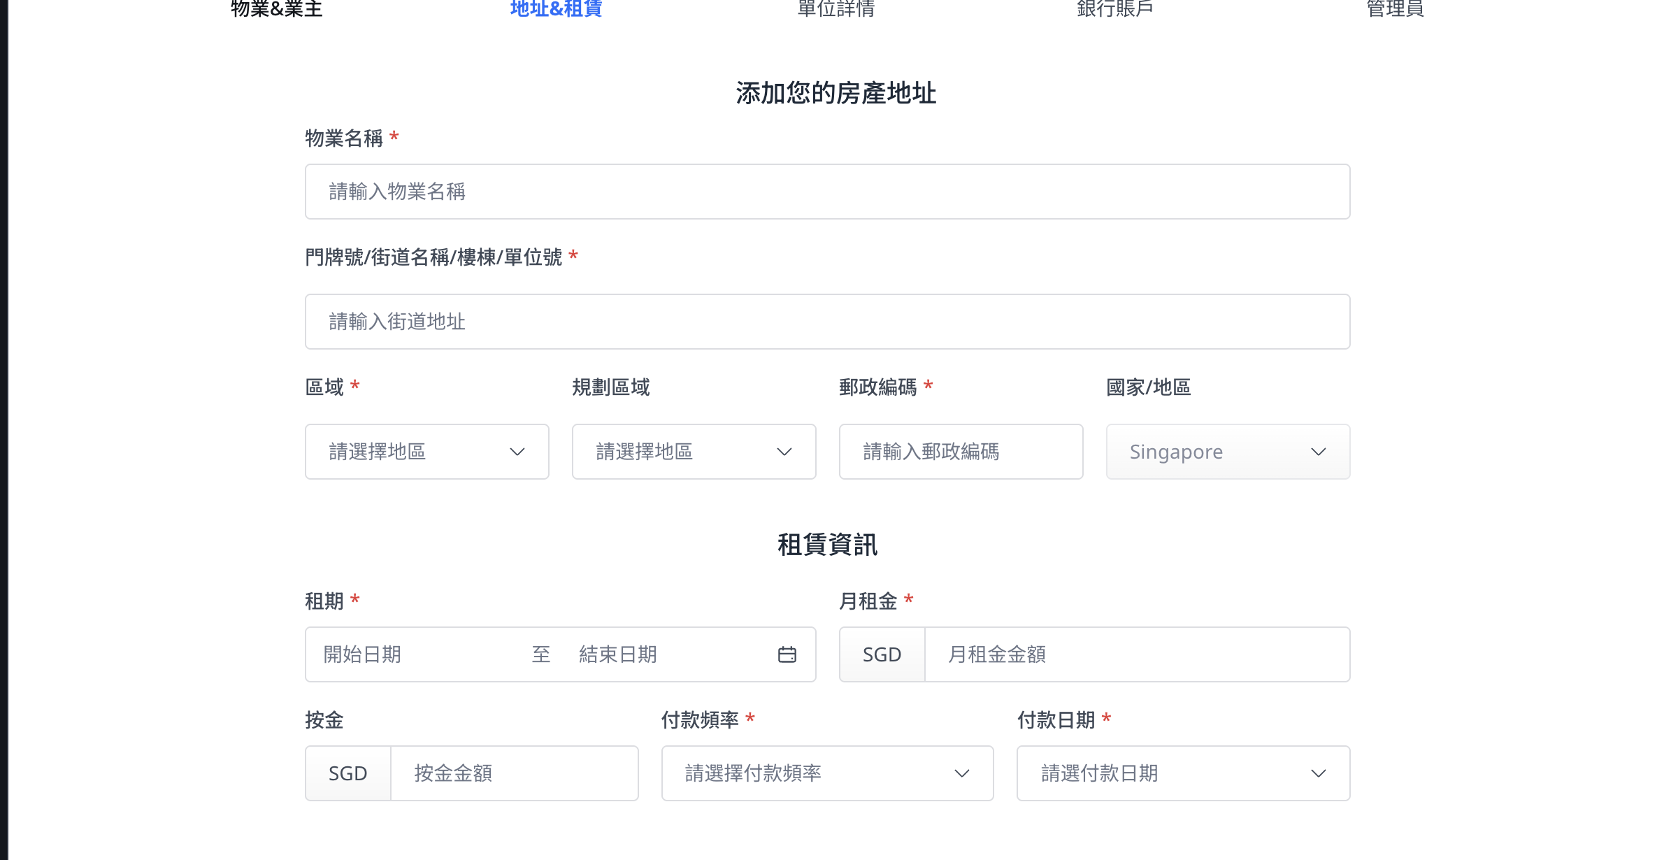
Task: Open the Singapore country dropdown
Action: click(1228, 452)
